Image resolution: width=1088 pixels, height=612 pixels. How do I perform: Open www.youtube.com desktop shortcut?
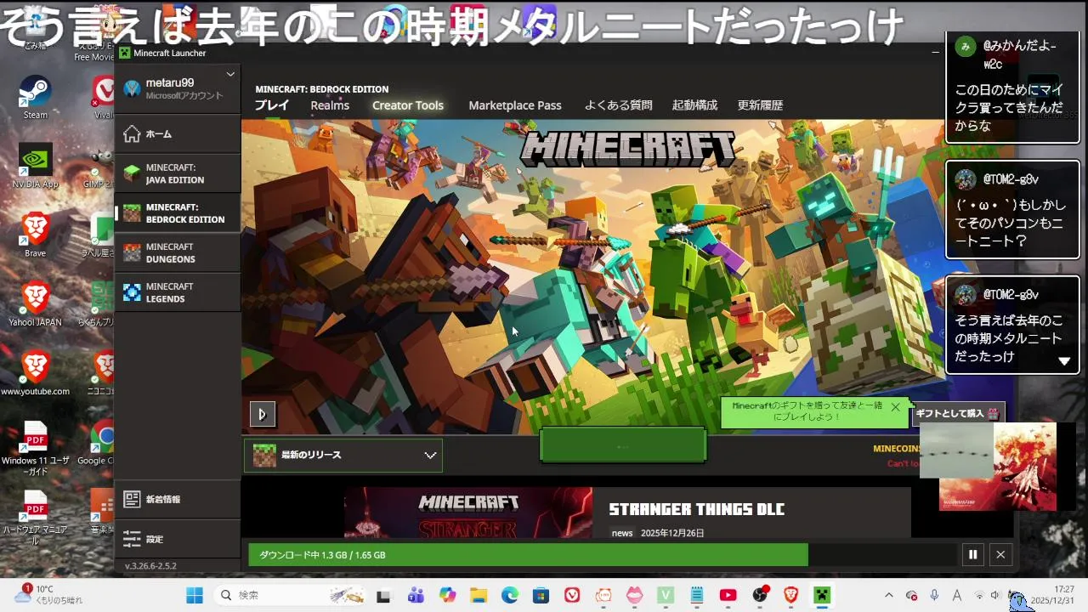[36, 374]
